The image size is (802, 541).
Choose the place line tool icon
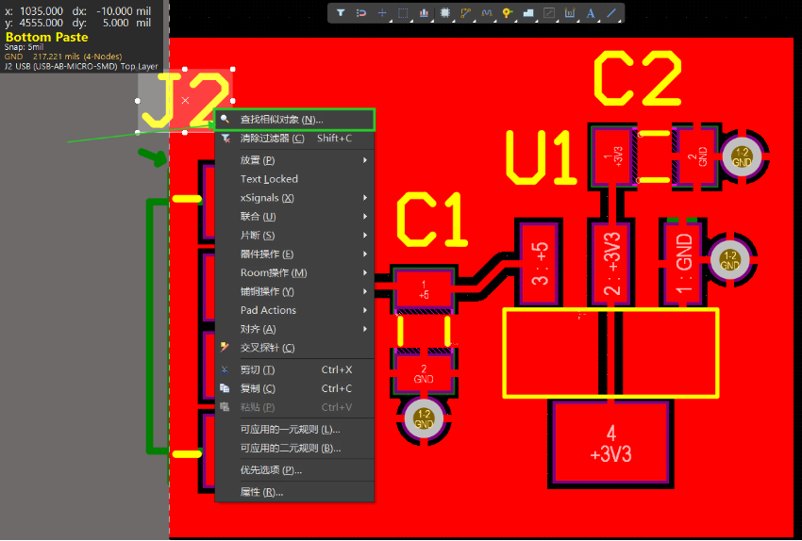[611, 13]
